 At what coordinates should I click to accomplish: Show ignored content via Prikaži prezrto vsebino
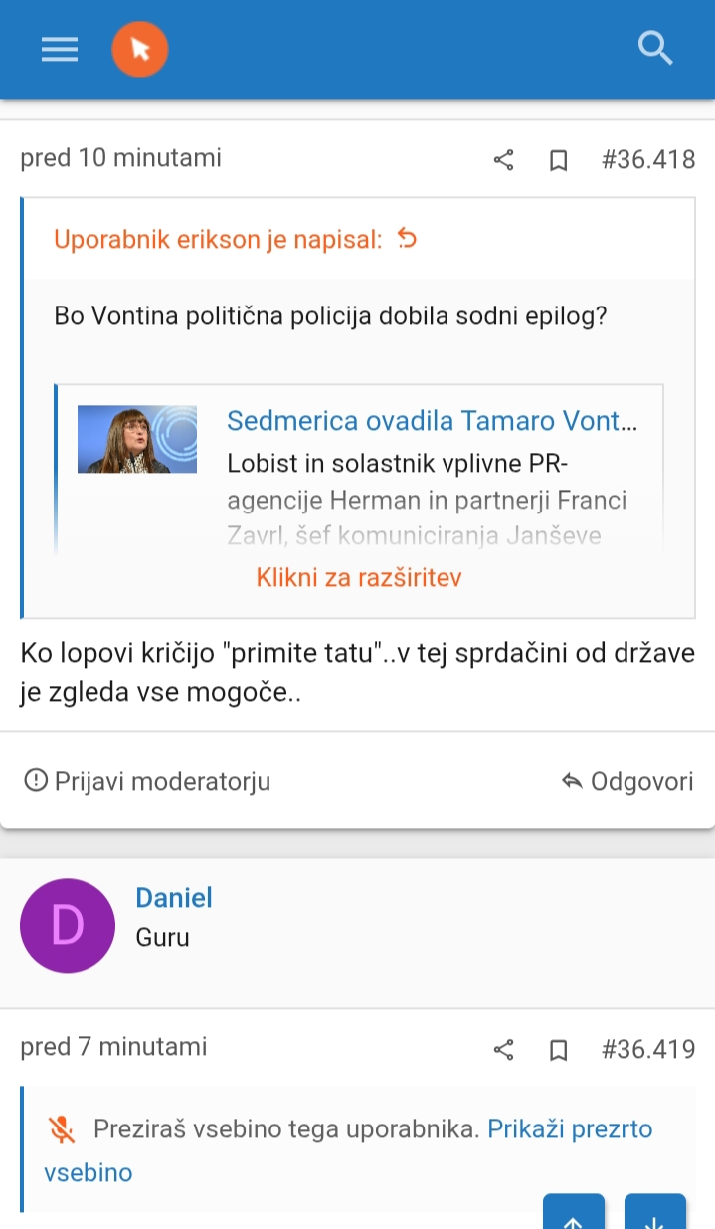point(348,1150)
